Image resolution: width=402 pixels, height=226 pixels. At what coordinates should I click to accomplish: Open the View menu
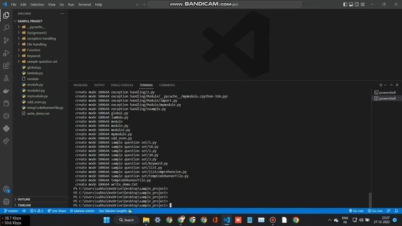(x=52, y=4)
